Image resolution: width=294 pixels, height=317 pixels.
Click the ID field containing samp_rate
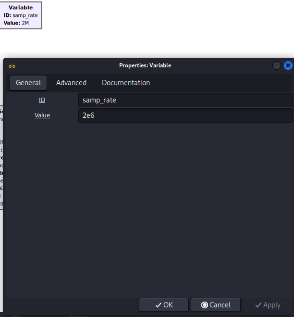pos(185,100)
